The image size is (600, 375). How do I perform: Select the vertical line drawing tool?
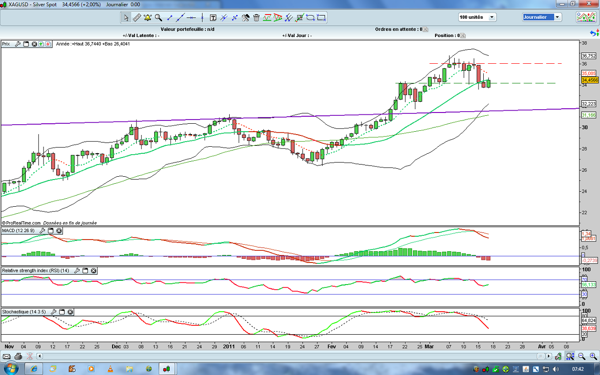202,18
